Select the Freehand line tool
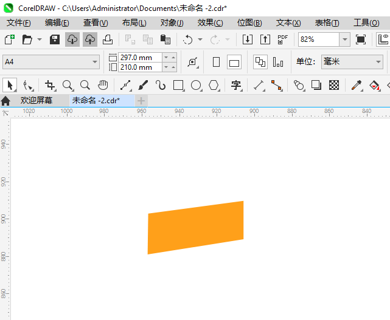The height and width of the screenshot is (320, 390). (125, 85)
